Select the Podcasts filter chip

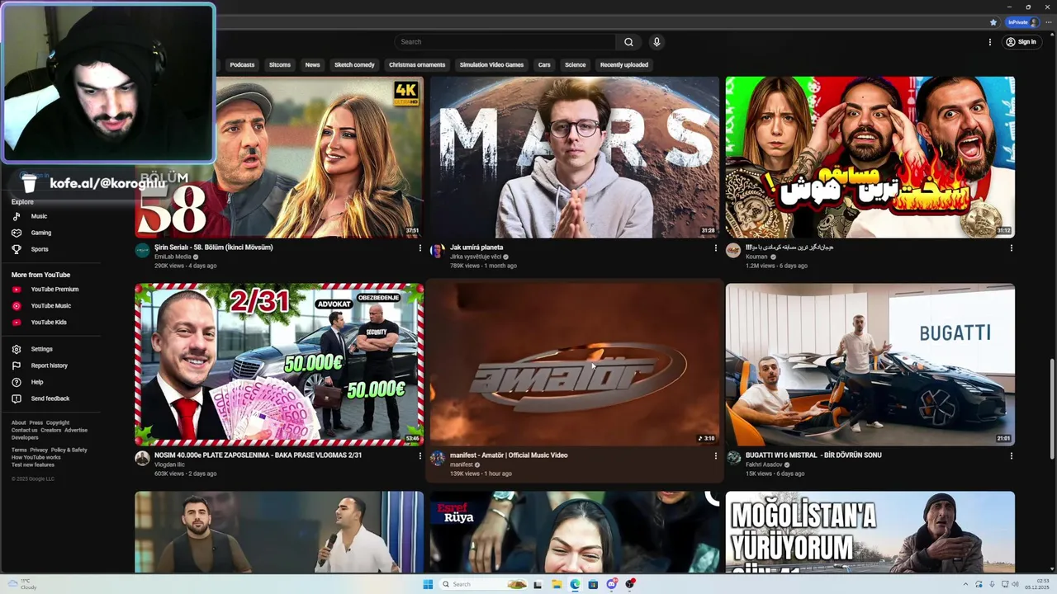pyautogui.click(x=242, y=64)
